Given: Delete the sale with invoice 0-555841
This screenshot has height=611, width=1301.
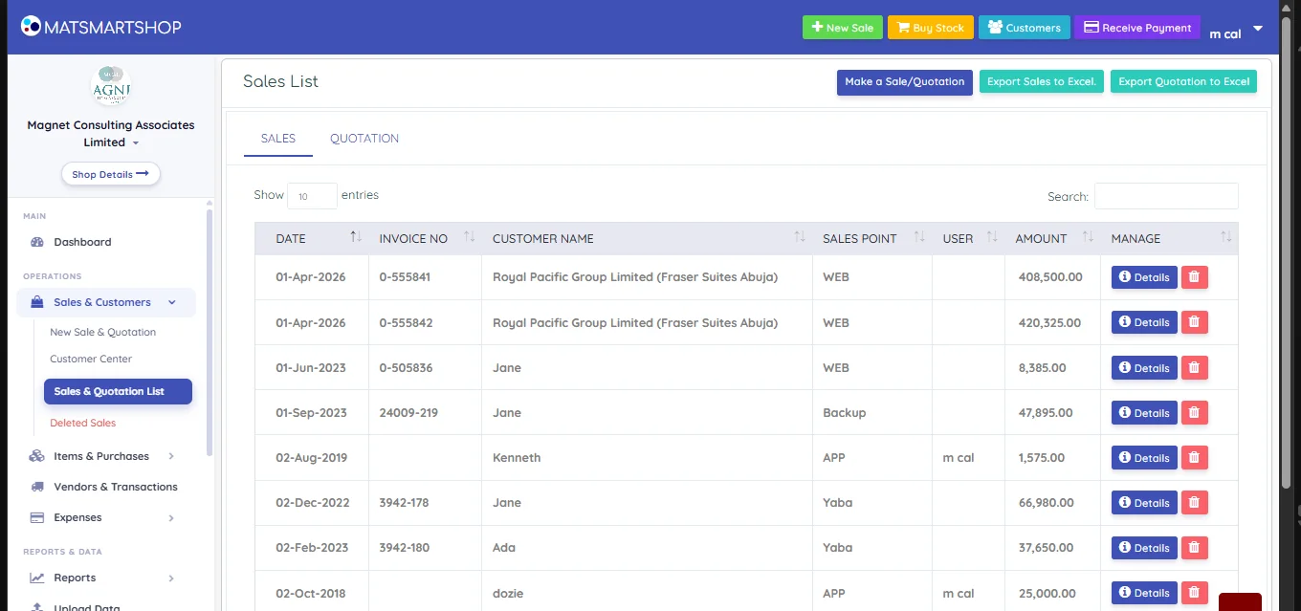Looking at the screenshot, I should pos(1194,277).
